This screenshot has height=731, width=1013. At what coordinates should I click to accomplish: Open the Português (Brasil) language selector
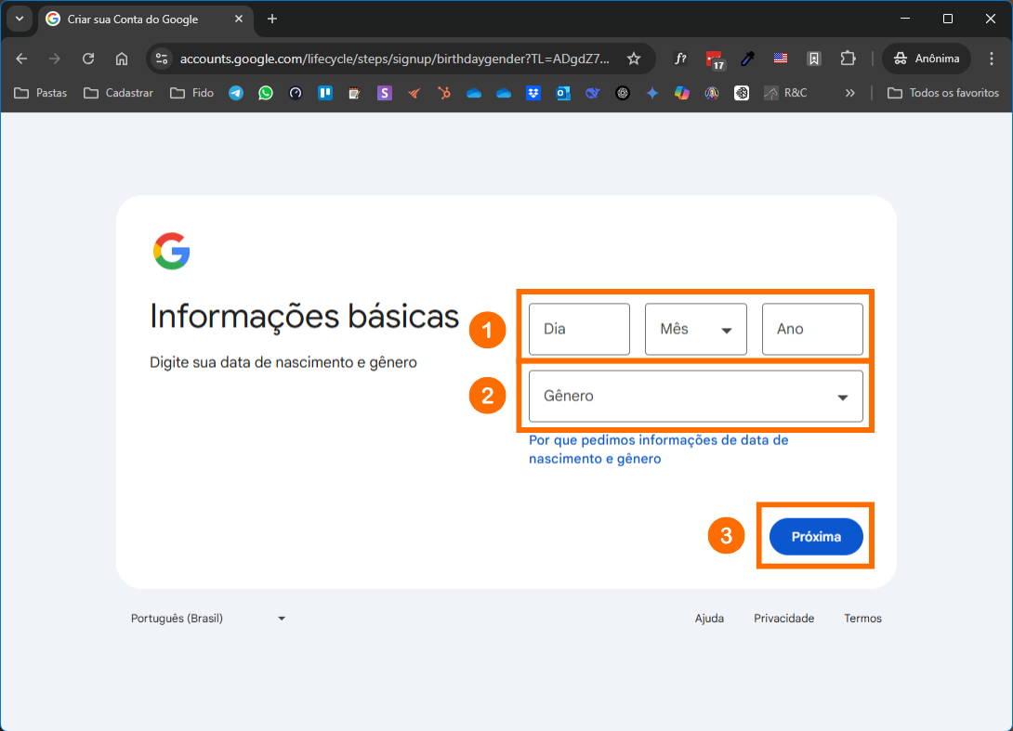click(208, 619)
